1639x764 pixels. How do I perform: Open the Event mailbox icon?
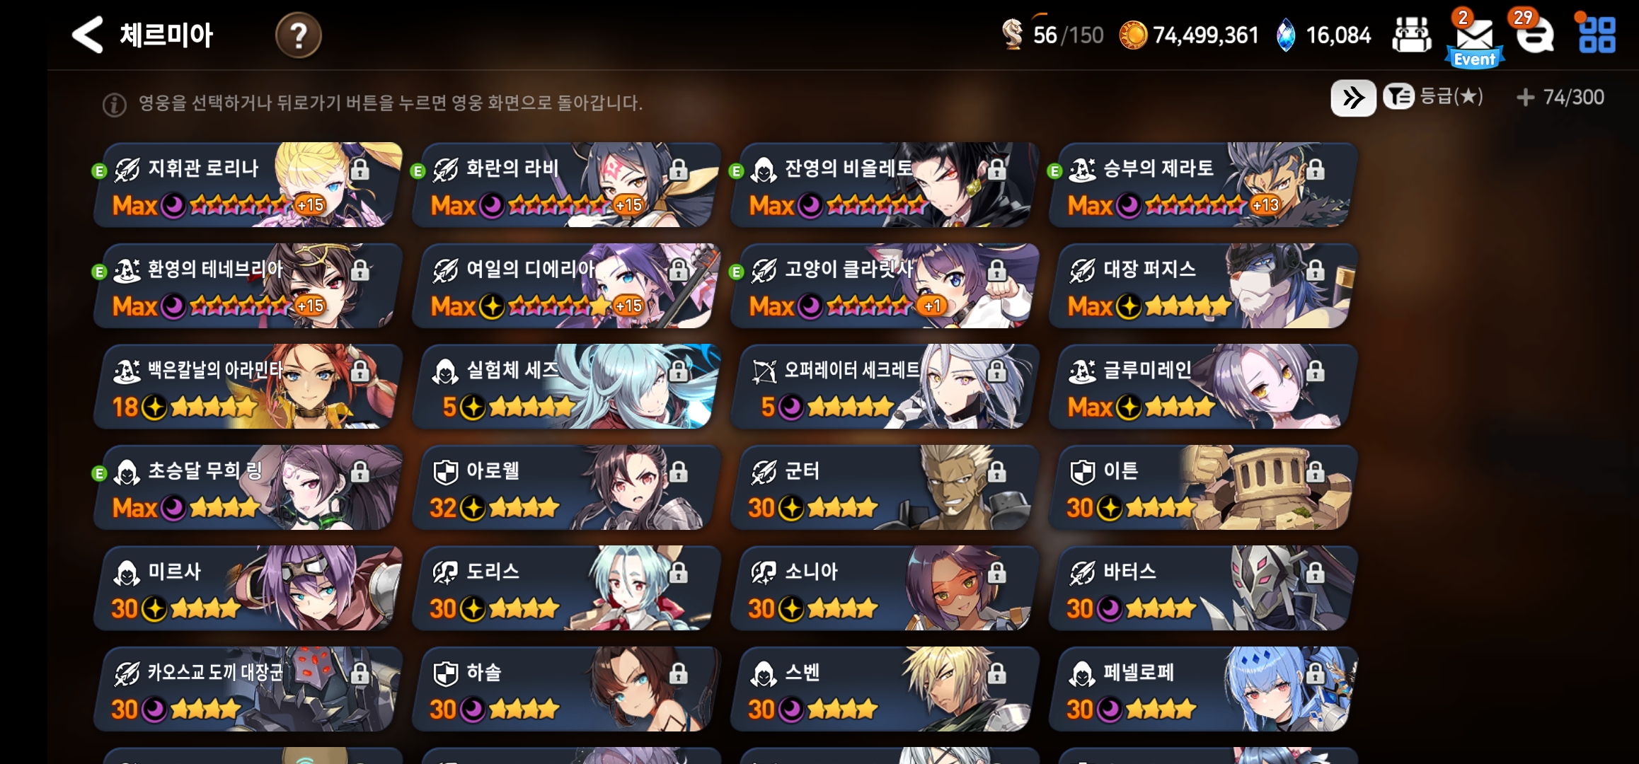click(1475, 40)
